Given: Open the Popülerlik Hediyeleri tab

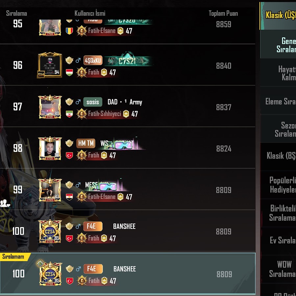Looking at the screenshot, I should click(x=278, y=185).
